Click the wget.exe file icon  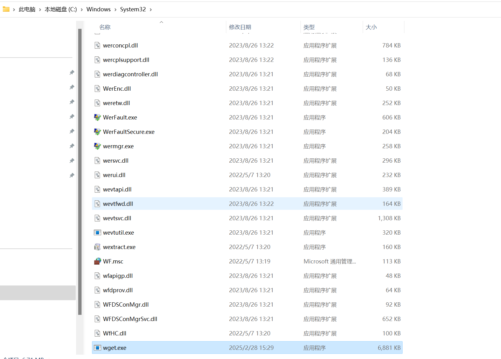pyautogui.click(x=97, y=348)
